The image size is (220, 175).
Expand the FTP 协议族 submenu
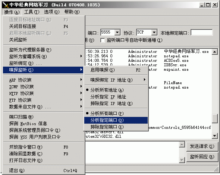[x=43, y=100]
